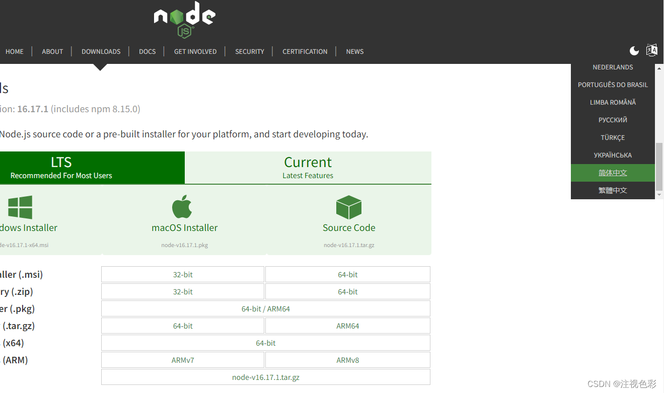Select the Apple macOS Installer icon

coord(184,206)
